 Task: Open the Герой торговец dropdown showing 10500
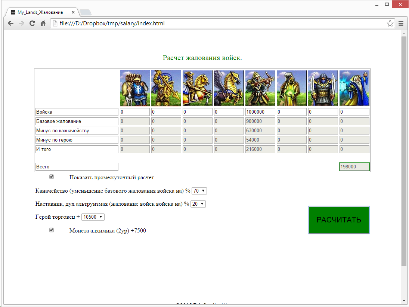coord(93,217)
